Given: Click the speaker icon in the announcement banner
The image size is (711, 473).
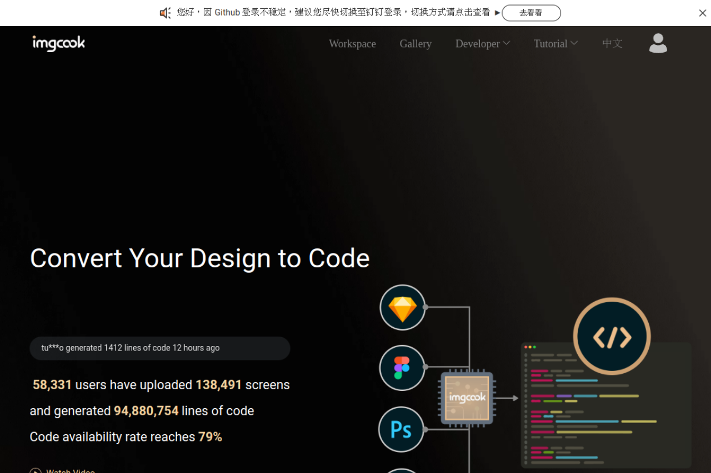Looking at the screenshot, I should coord(165,13).
